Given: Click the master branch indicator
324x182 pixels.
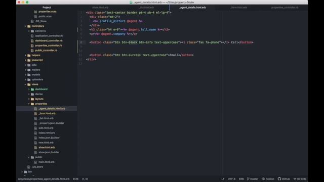Looking at the screenshot, I should (x=253, y=179).
